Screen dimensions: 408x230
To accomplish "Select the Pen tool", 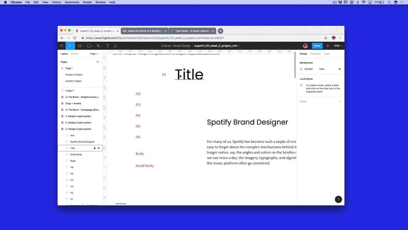I will (x=98, y=45).
